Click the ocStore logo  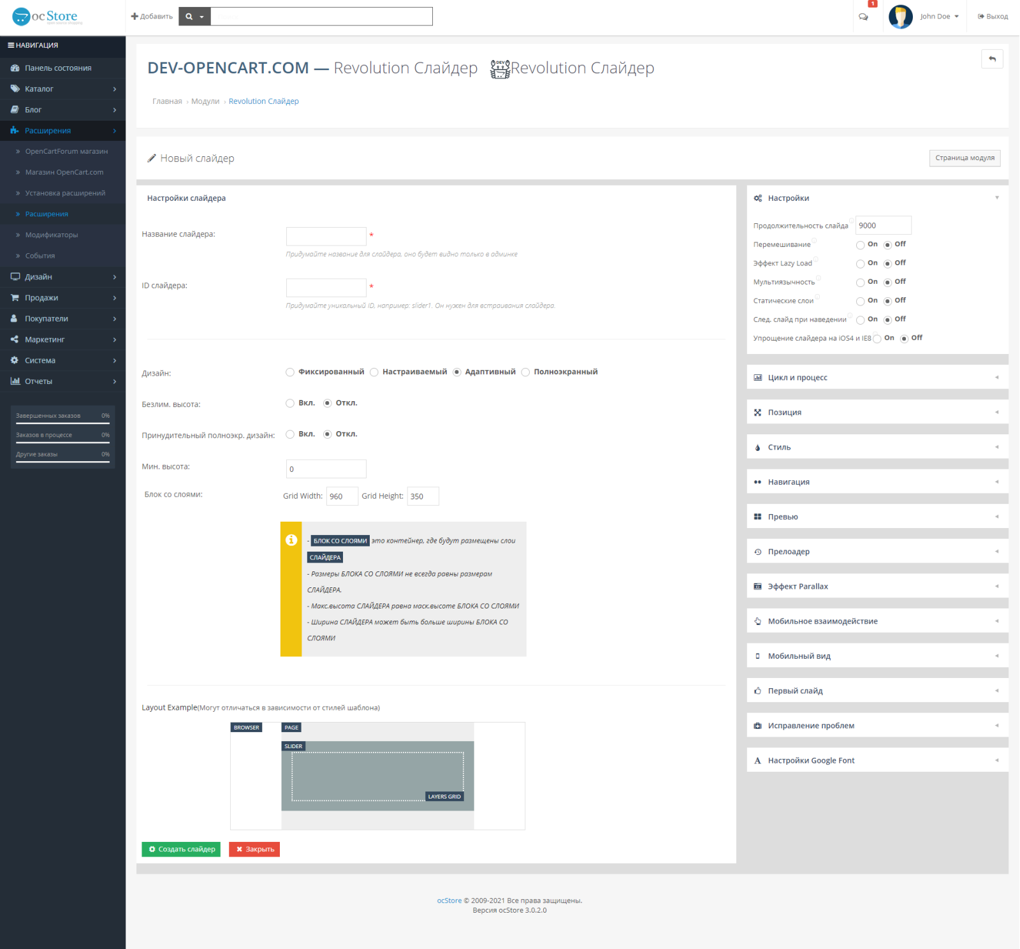coord(48,17)
